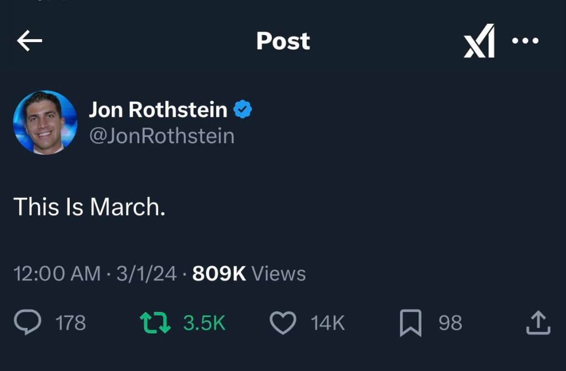566x371 pixels.
Task: Open the Grok xAI icon
Action: tap(479, 41)
